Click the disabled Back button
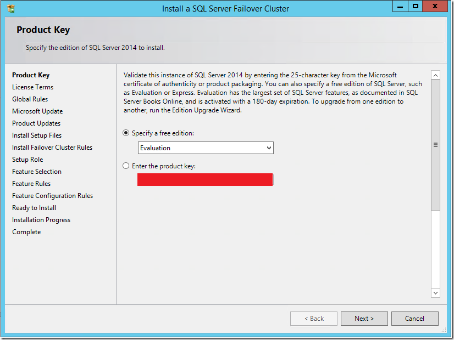 tap(314, 319)
